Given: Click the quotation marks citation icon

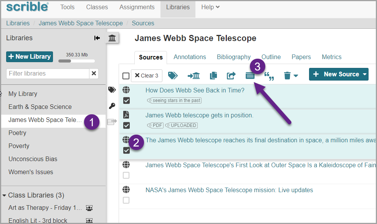Looking at the screenshot, I should [269, 76].
